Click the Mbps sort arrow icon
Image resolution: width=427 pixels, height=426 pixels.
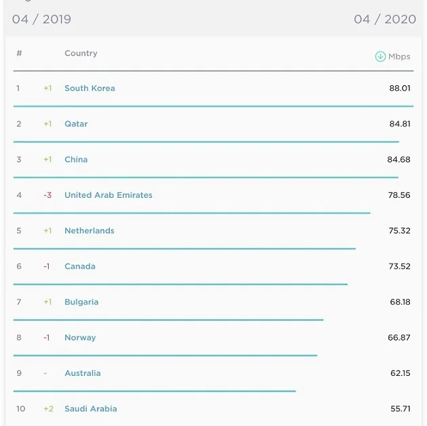pos(380,57)
